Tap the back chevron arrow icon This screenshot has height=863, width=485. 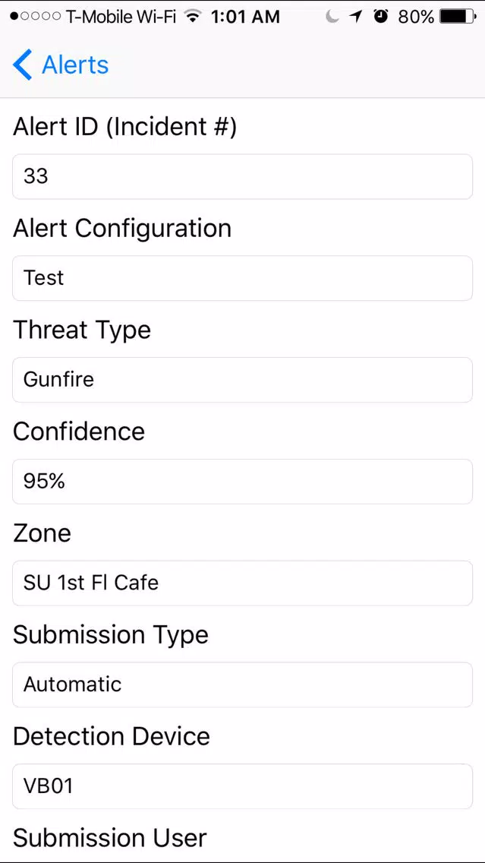[22, 65]
